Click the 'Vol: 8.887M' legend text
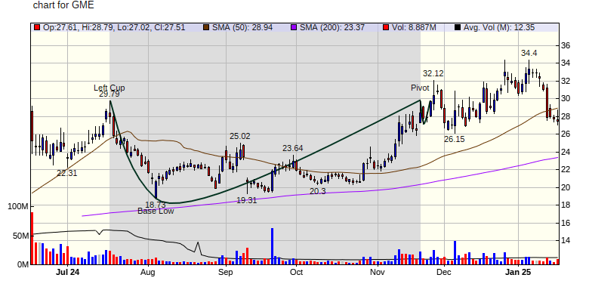Image resolution: width=589 pixels, height=284 pixels. pos(413,27)
